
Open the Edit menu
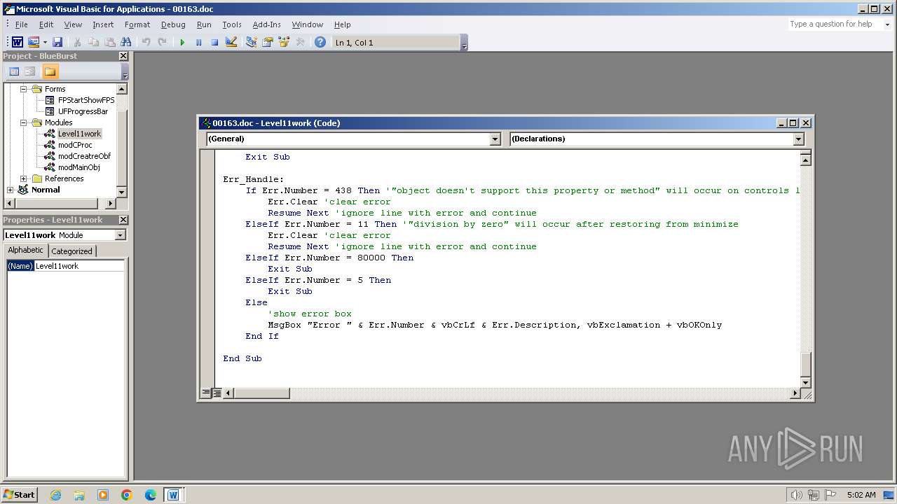point(46,24)
